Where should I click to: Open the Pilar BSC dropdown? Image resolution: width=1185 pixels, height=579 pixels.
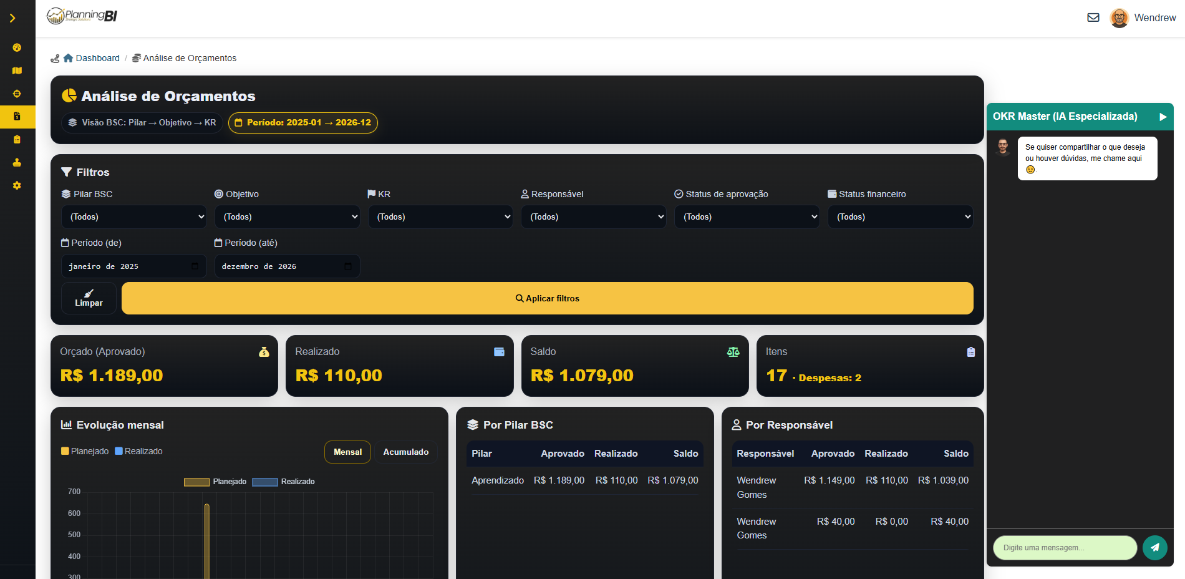click(x=134, y=217)
